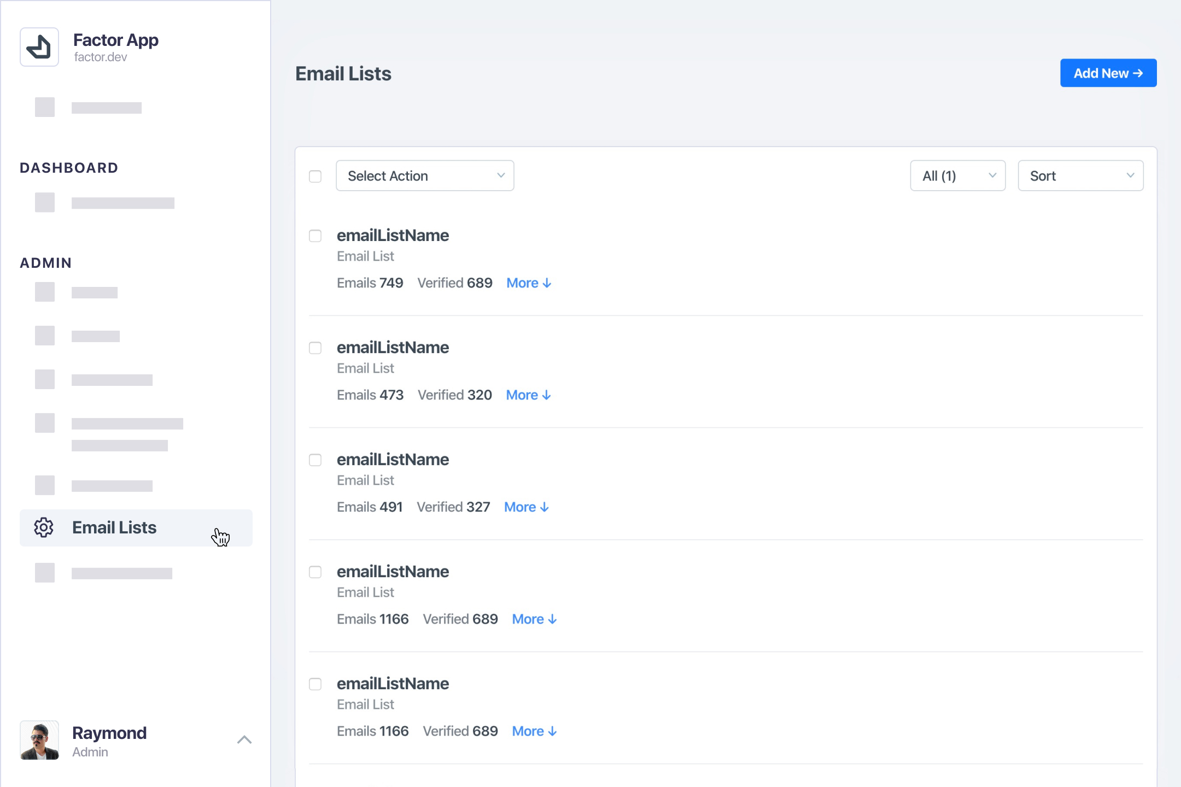Click the first placeholder item under Dashboard
This screenshot has width=1181, height=787.
(105, 203)
